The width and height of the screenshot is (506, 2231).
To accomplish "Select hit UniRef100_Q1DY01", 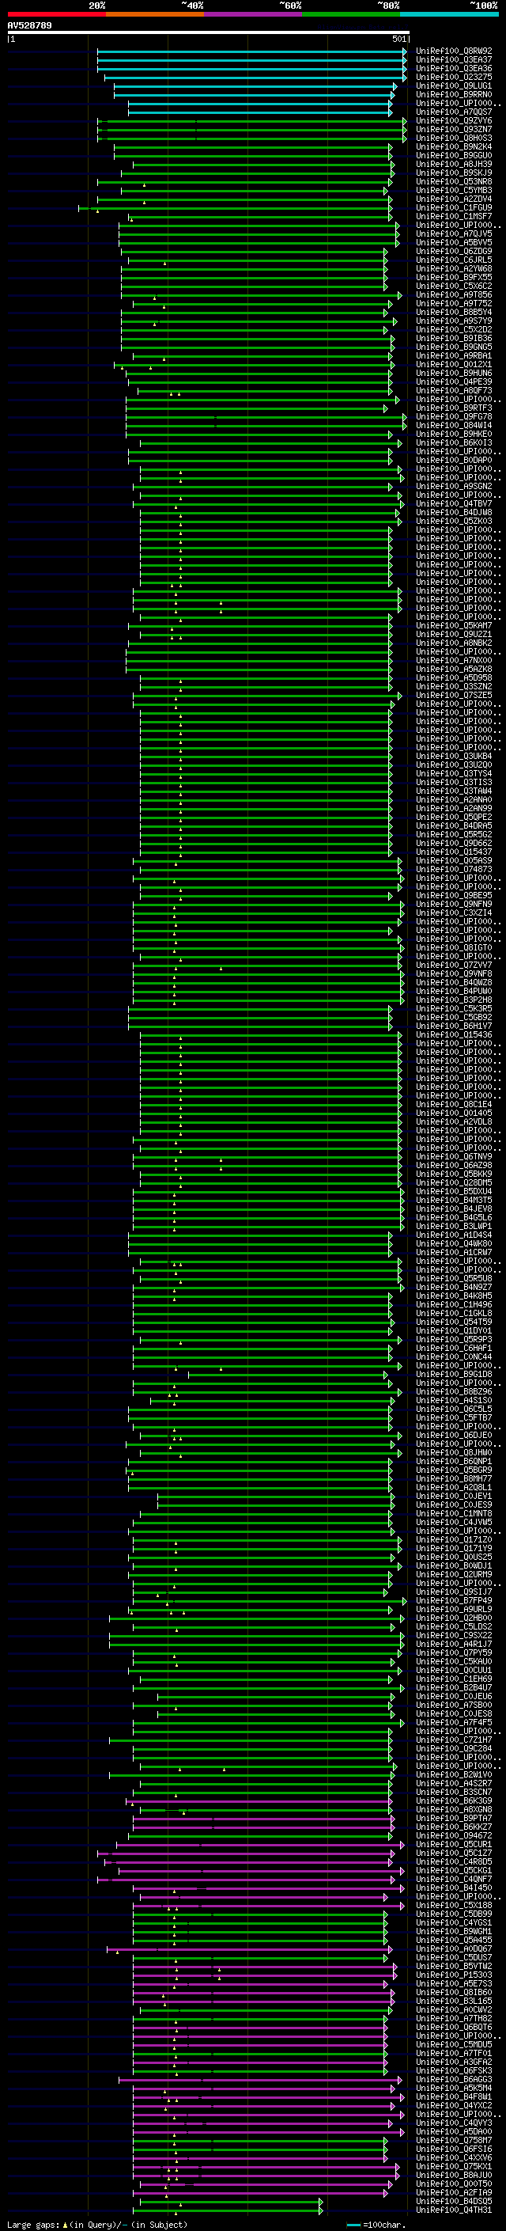I will tap(454, 1330).
